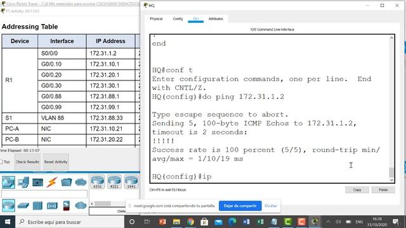Screen dimensions: 406x228
Task: Click the device list scroll left arrow
Action: point(92,204)
